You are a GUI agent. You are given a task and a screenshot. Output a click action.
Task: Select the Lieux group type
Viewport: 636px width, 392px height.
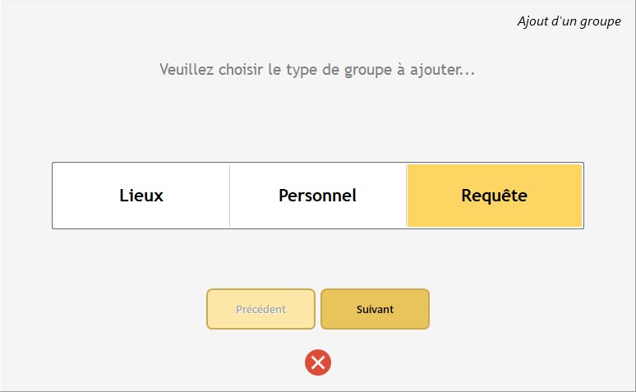coord(141,196)
